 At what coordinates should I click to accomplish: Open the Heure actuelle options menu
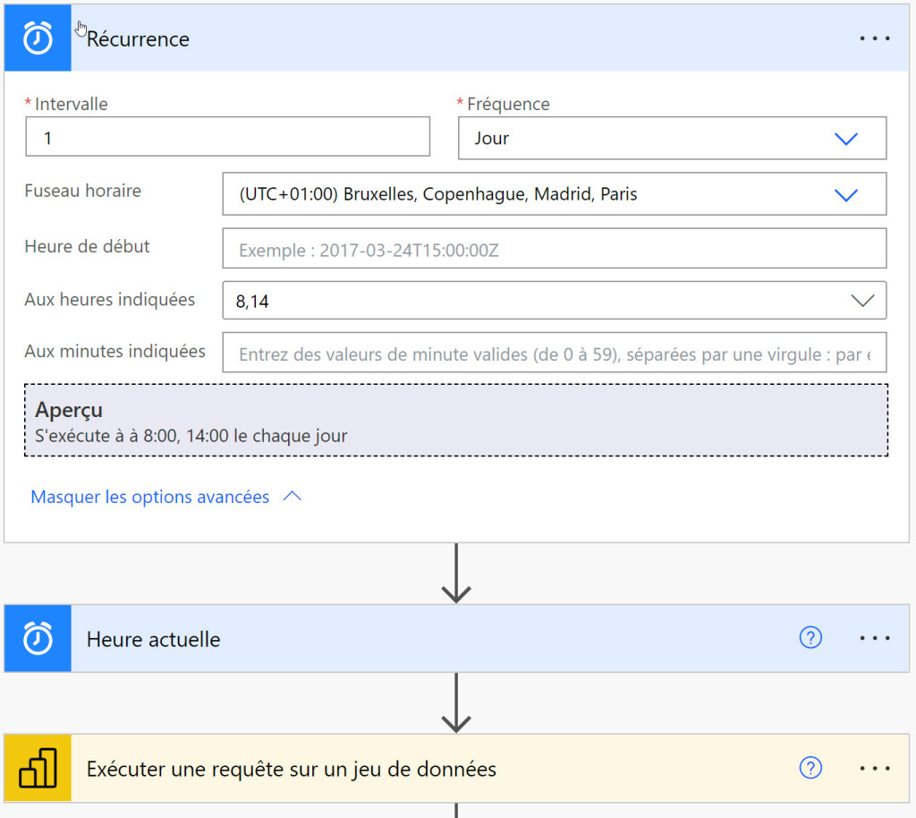[874, 638]
